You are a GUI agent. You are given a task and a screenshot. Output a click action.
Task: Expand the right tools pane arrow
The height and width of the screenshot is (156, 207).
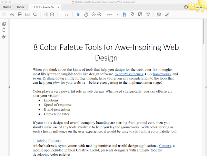click(x=206, y=87)
